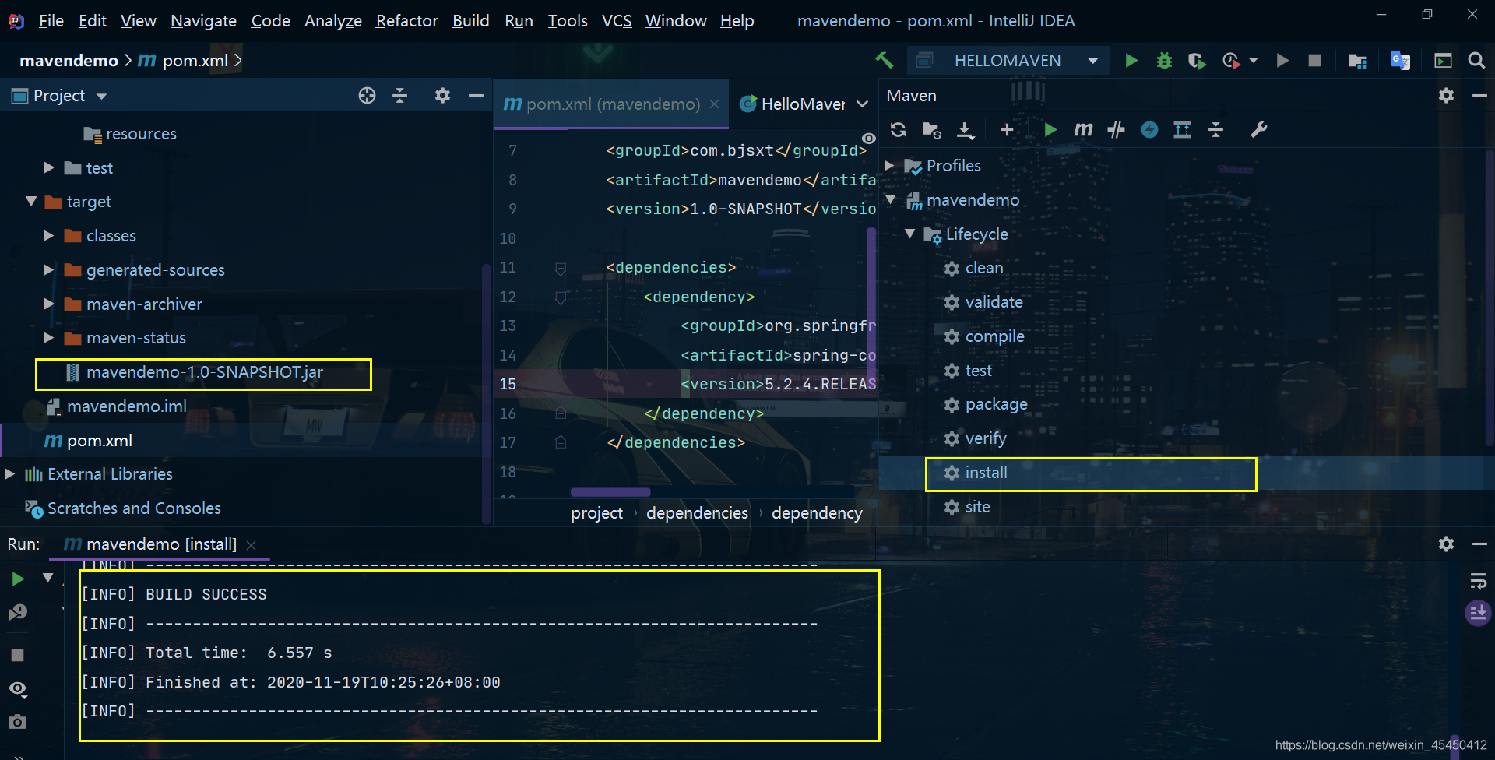Click Execute Maven Goal m icon
Image resolution: width=1495 pixels, height=760 pixels.
(1083, 130)
